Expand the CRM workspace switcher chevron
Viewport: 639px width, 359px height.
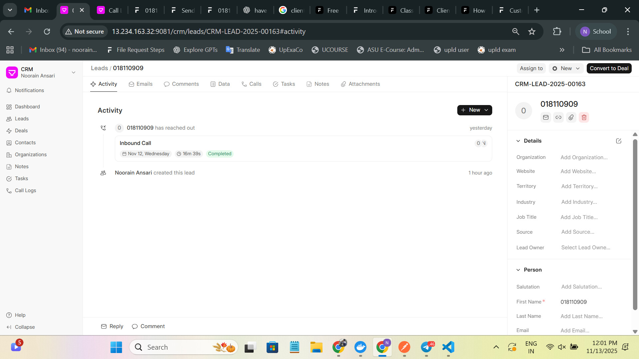[74, 72]
